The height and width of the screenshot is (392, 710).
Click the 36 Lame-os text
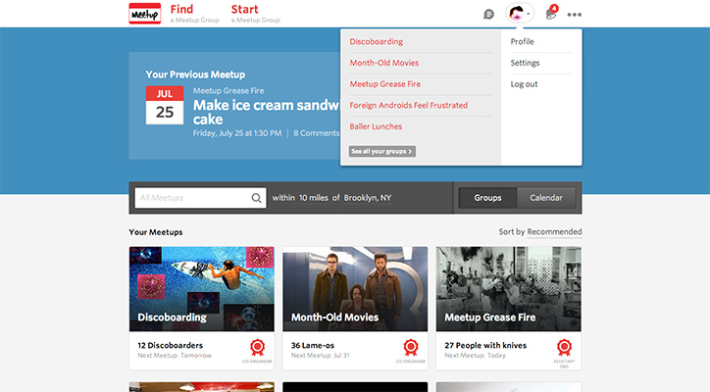click(x=313, y=345)
